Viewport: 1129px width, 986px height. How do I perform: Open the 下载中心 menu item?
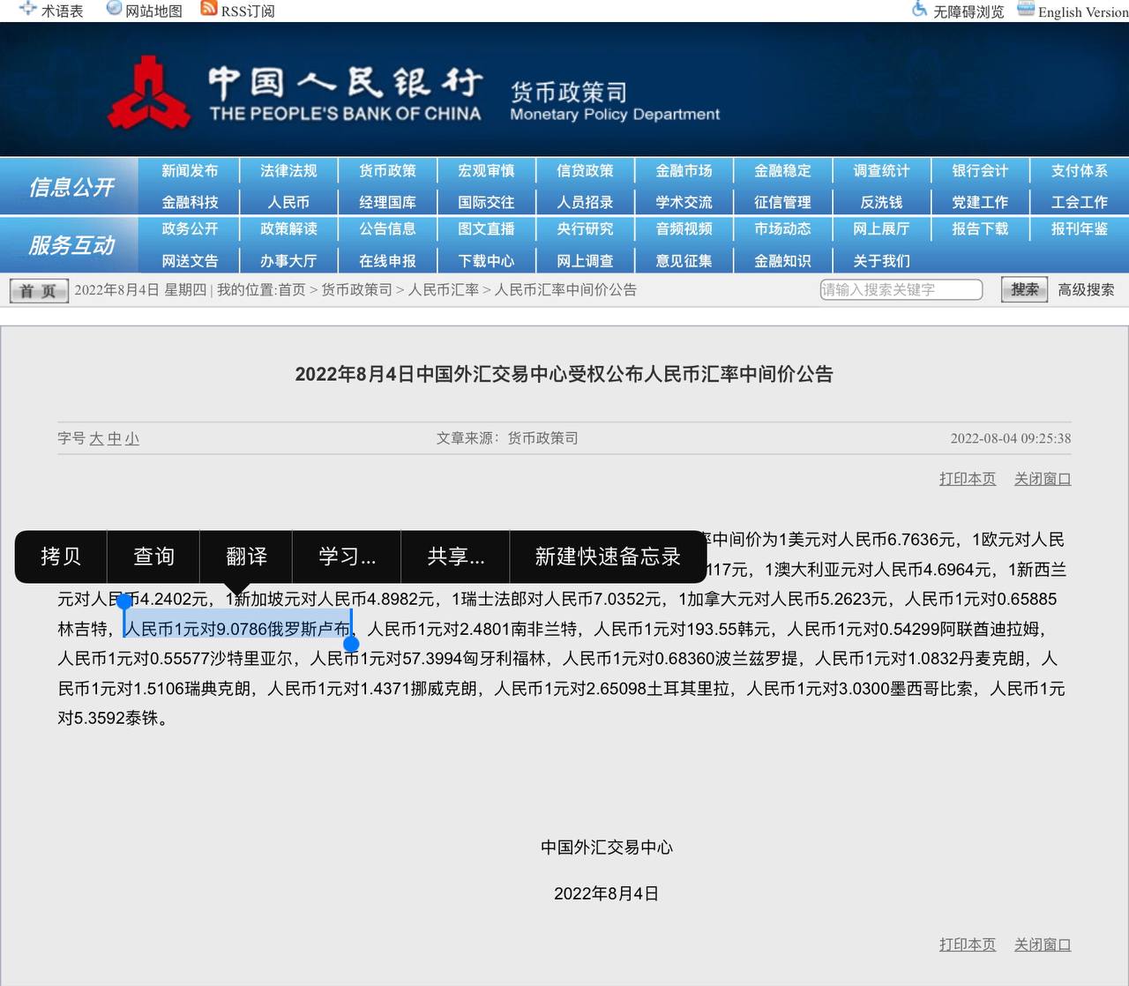[x=486, y=261]
